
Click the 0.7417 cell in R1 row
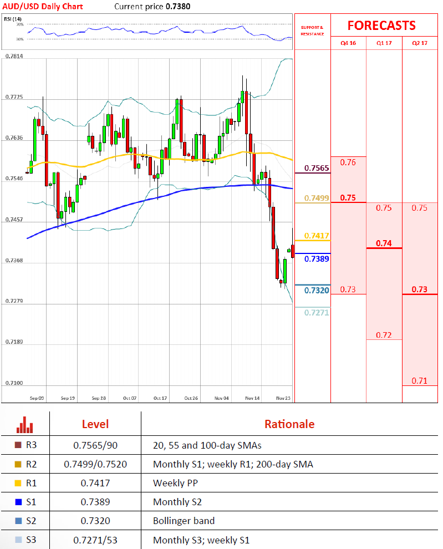pos(95,483)
